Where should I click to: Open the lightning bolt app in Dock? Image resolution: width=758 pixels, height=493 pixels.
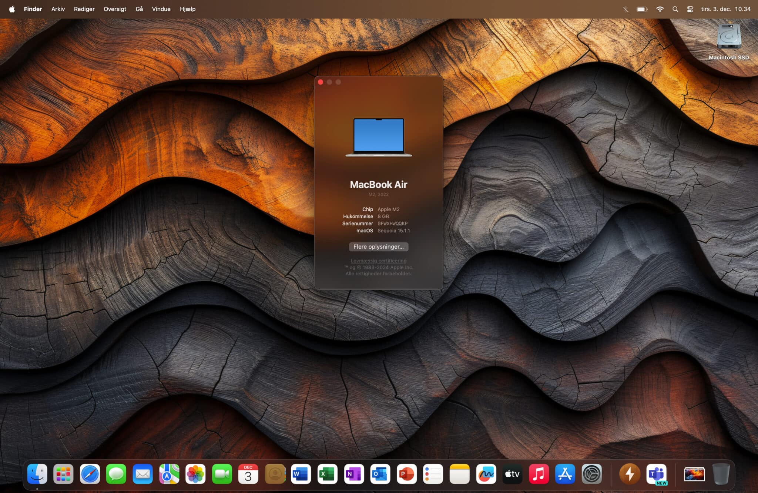coord(630,474)
